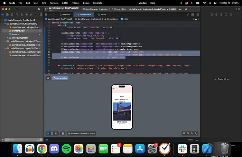Select Assets file in project navigator

pyautogui.click(x=15, y=34)
